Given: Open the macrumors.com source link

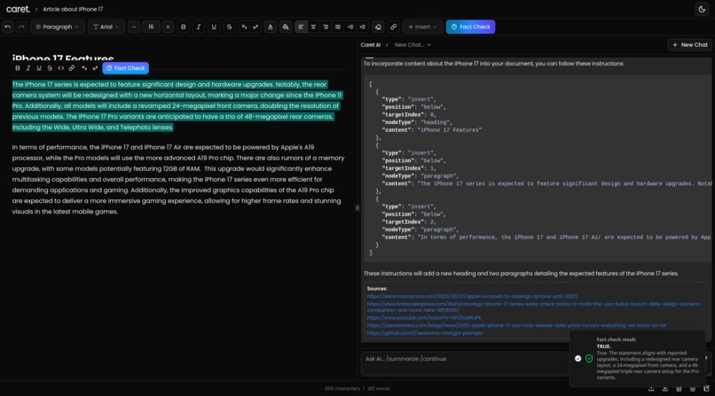Looking at the screenshot, I should click(x=473, y=296).
